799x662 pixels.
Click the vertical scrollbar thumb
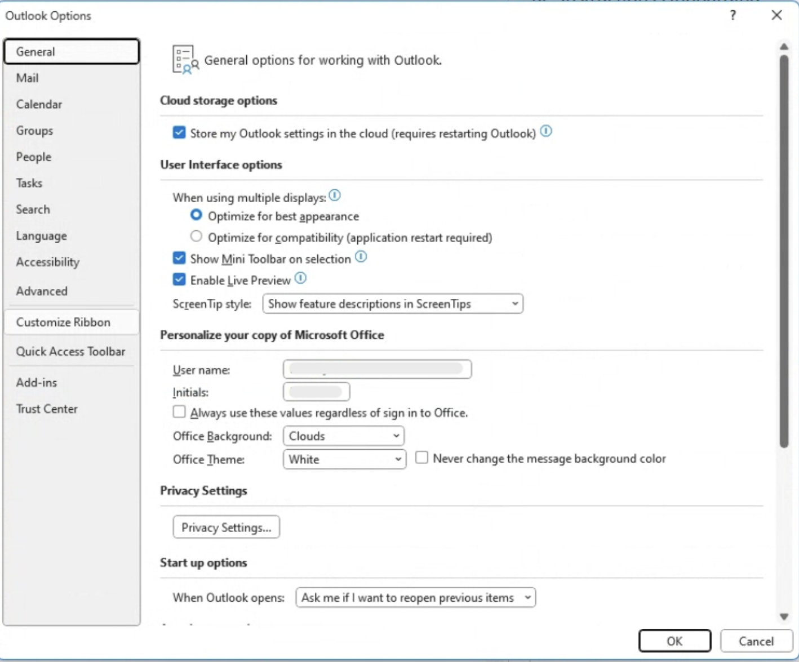(784, 251)
